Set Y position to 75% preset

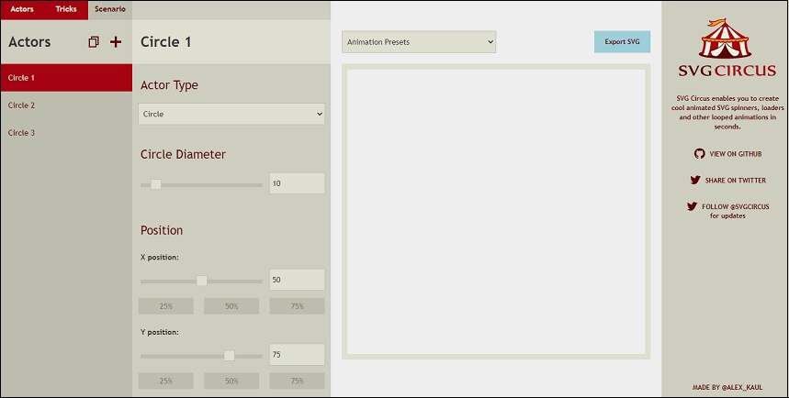pyautogui.click(x=297, y=381)
